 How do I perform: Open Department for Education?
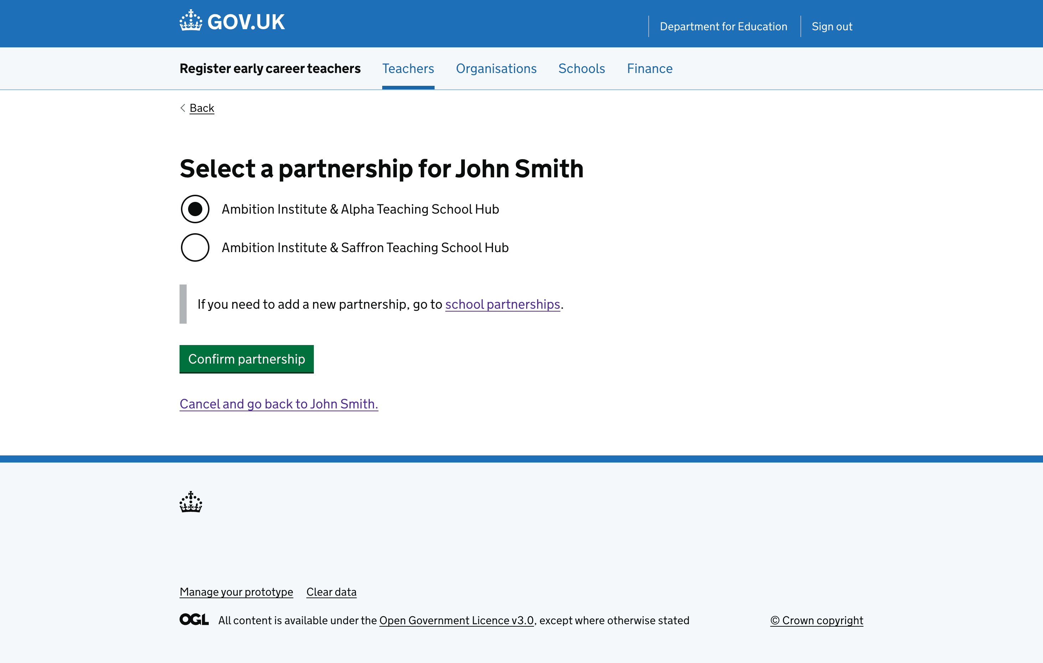coord(723,26)
